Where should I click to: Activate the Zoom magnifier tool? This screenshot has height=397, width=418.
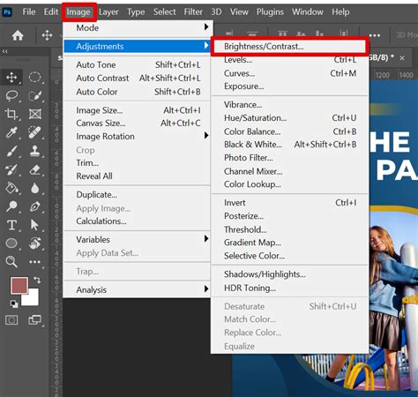(11, 261)
